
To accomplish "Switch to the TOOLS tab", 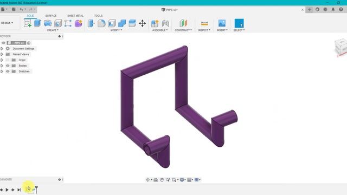I will pos(98,16).
